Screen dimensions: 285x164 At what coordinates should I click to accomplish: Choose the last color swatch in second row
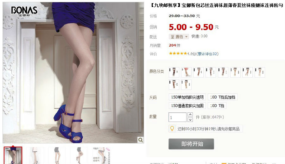(x=186, y=85)
